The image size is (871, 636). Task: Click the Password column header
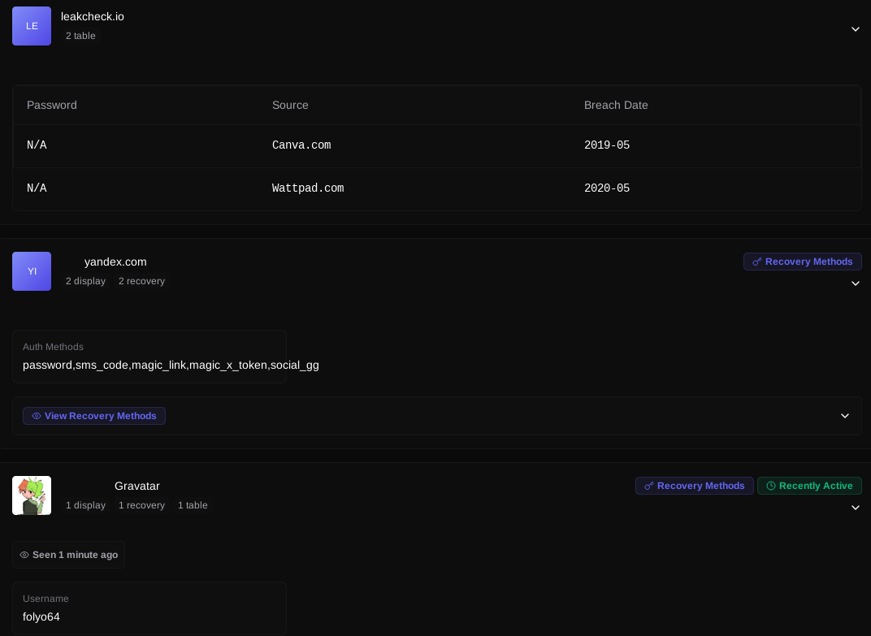[x=52, y=105]
